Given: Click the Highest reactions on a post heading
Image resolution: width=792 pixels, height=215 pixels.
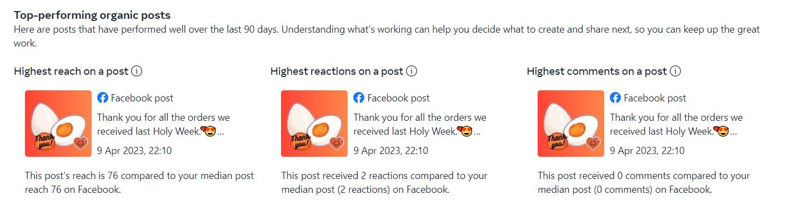Looking at the screenshot, I should point(337,71).
